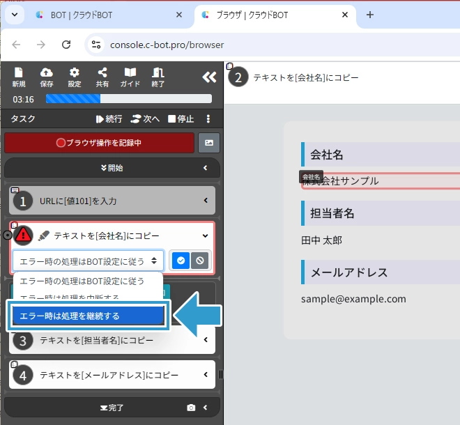Expand task 3 テキストを[担当者名]にコピー chevron
Image resolution: width=460 pixels, height=425 pixels.
(x=206, y=340)
